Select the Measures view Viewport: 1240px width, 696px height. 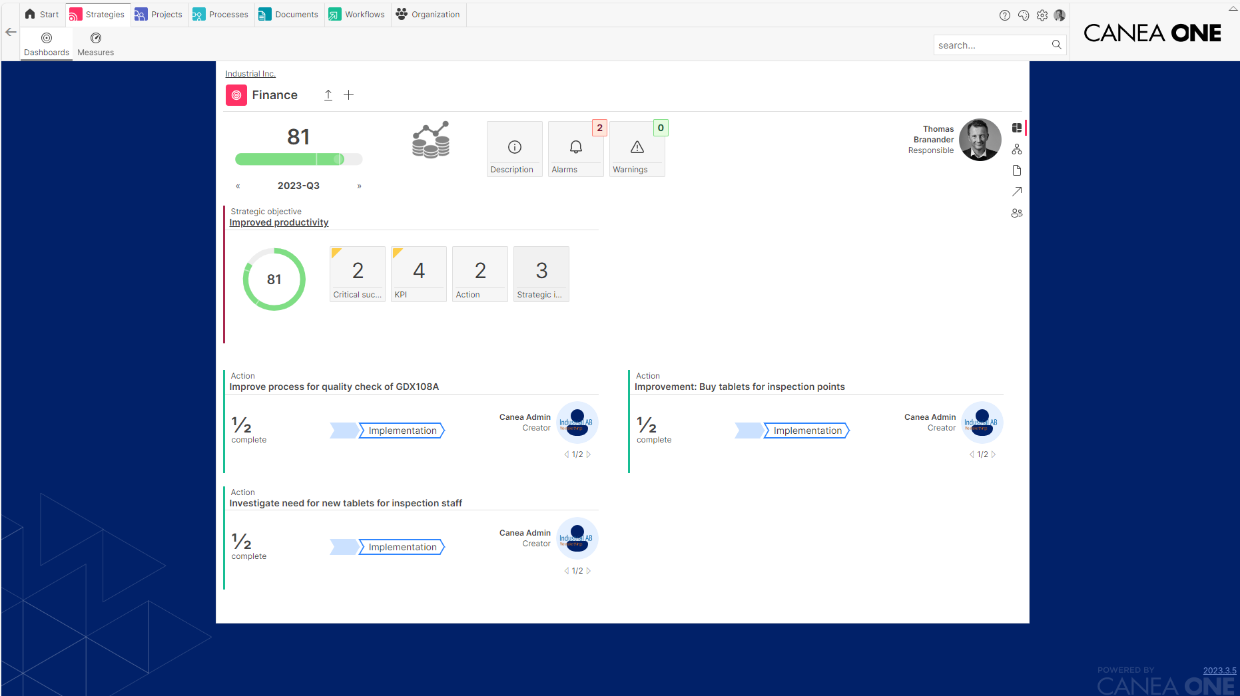[96, 45]
